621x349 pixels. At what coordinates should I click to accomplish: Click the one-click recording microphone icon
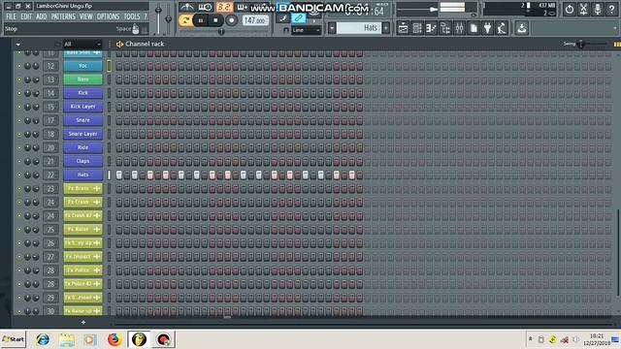[598, 9]
